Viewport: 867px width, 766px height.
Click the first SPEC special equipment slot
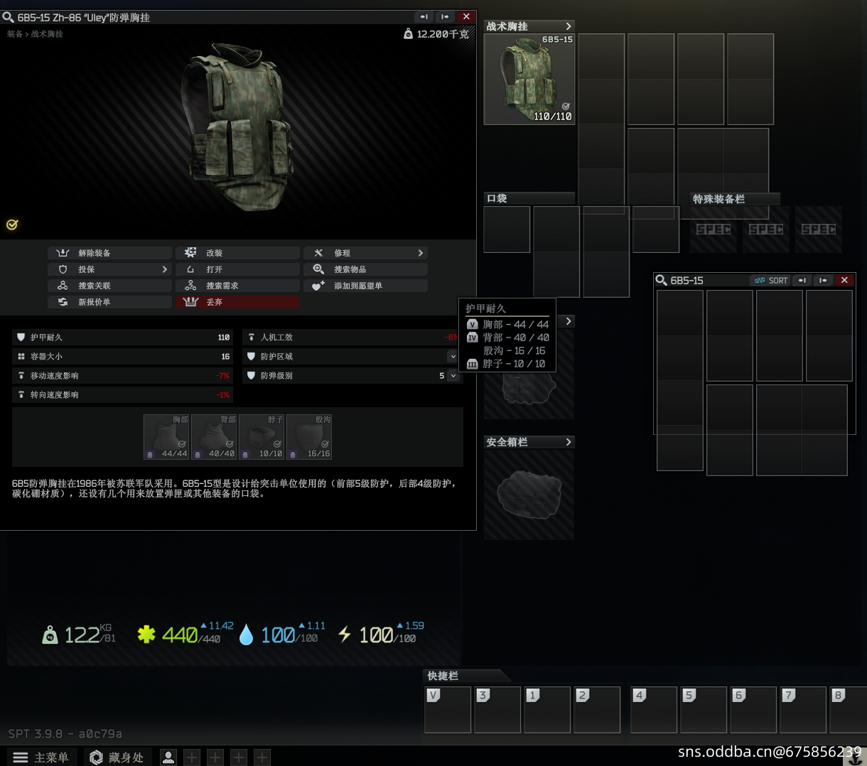click(713, 230)
